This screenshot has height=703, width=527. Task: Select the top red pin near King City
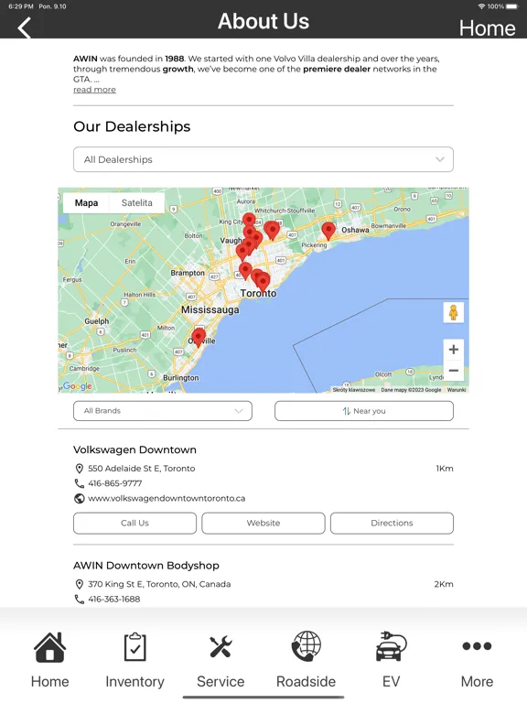coord(249,220)
